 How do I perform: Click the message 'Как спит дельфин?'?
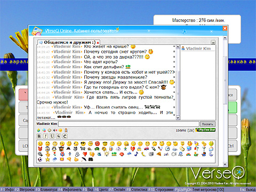[104, 67]
